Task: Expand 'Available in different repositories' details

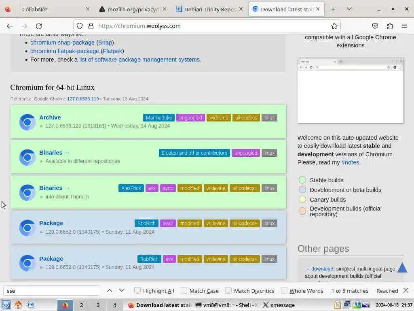Action: (42, 161)
